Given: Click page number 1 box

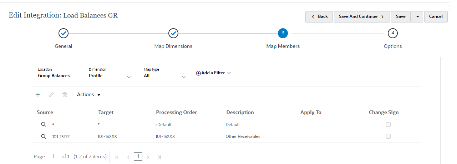Looking at the screenshot, I should [138, 156].
